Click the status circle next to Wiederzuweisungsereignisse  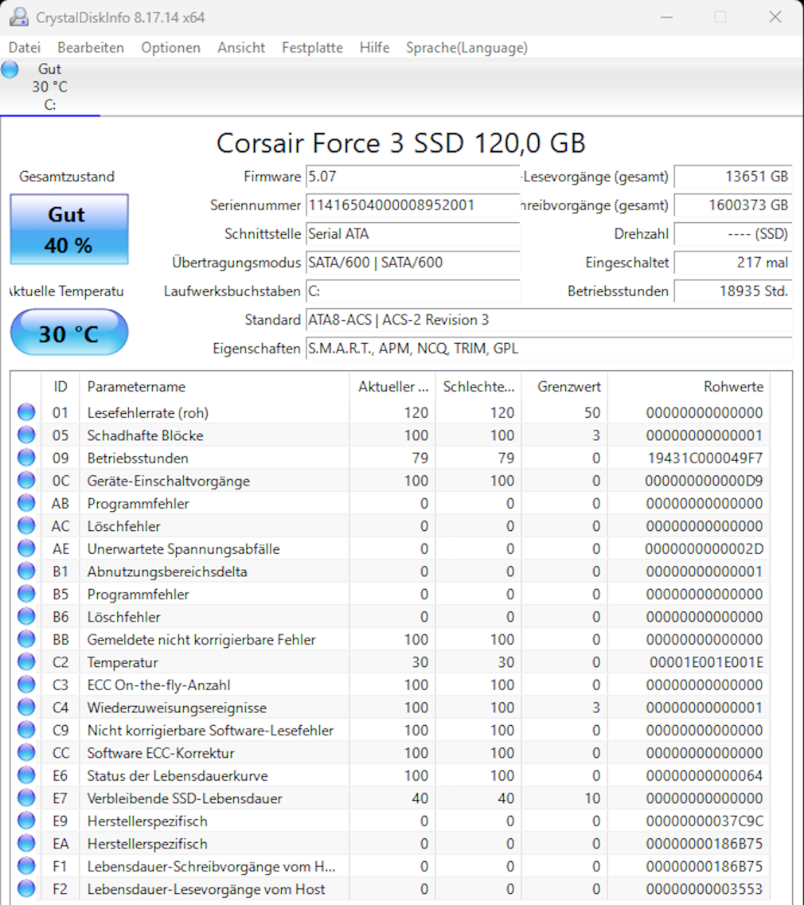25,707
